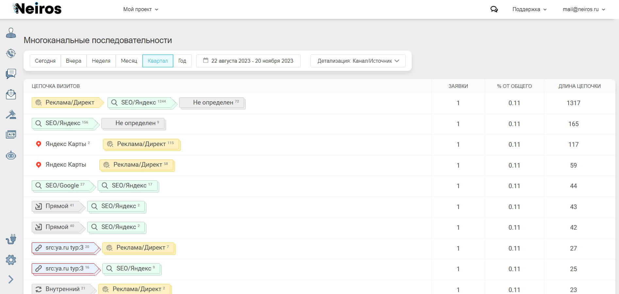Image resolution: width=619 pixels, height=294 pixels.
Task: Click the calendar icon in date range
Action: click(206, 60)
